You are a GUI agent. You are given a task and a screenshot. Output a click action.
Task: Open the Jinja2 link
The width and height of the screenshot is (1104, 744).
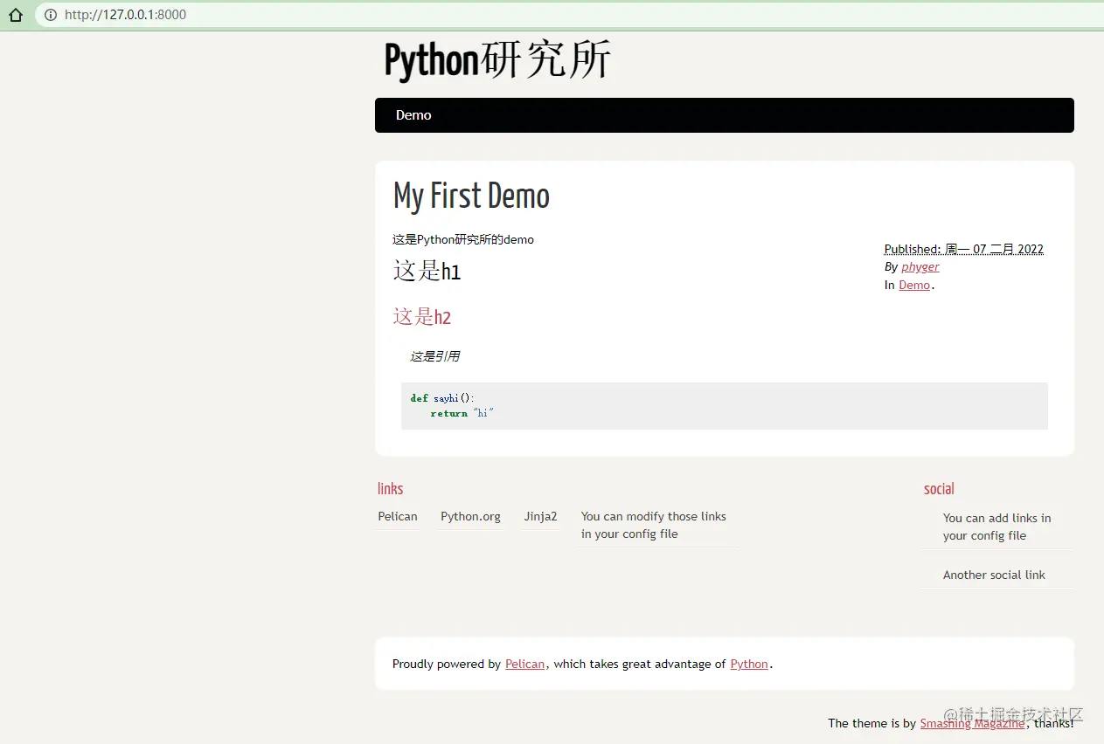[x=540, y=517]
